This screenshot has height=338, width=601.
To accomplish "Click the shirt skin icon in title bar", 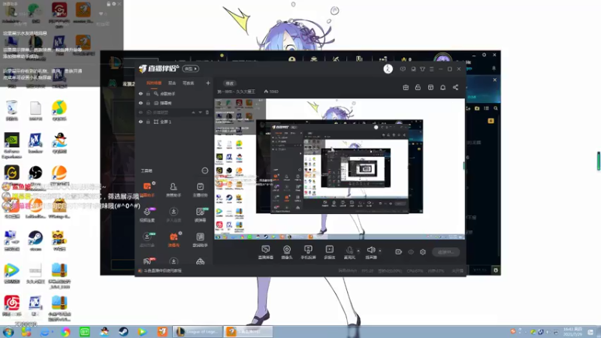I will tap(422, 69).
